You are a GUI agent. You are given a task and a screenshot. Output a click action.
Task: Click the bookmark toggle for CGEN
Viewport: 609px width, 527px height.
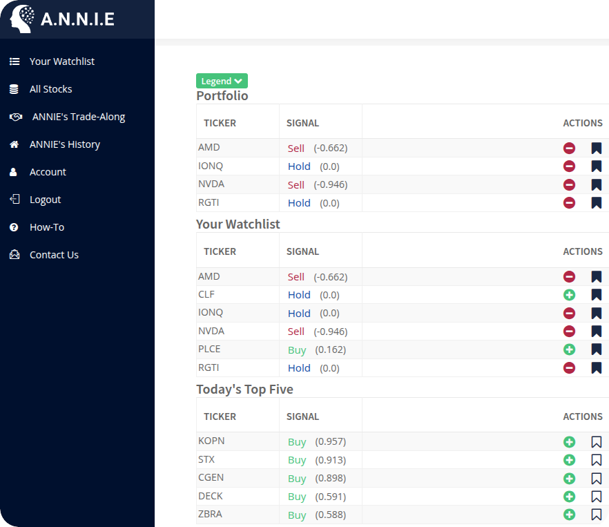[x=596, y=478]
